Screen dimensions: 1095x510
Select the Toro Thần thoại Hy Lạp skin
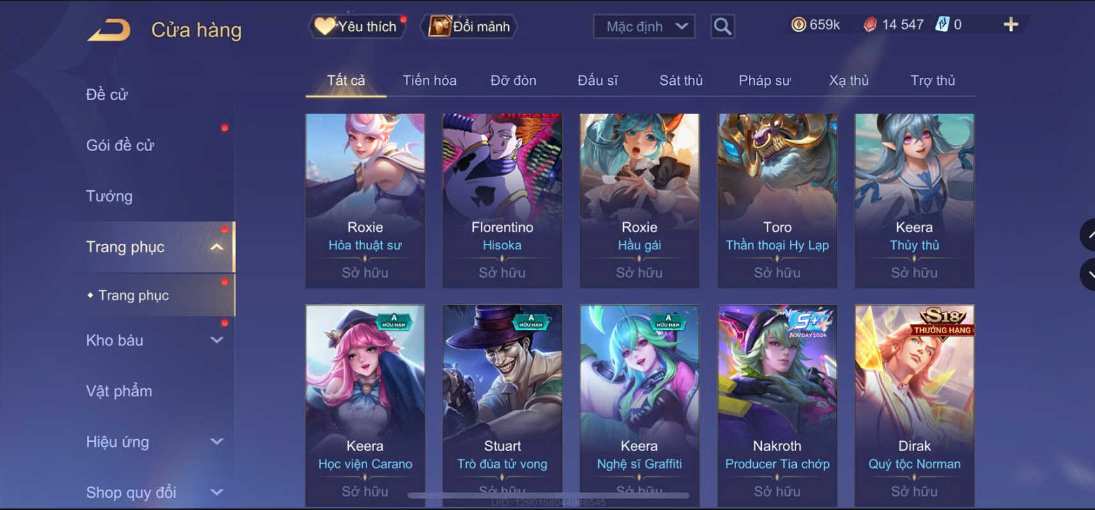[777, 200]
